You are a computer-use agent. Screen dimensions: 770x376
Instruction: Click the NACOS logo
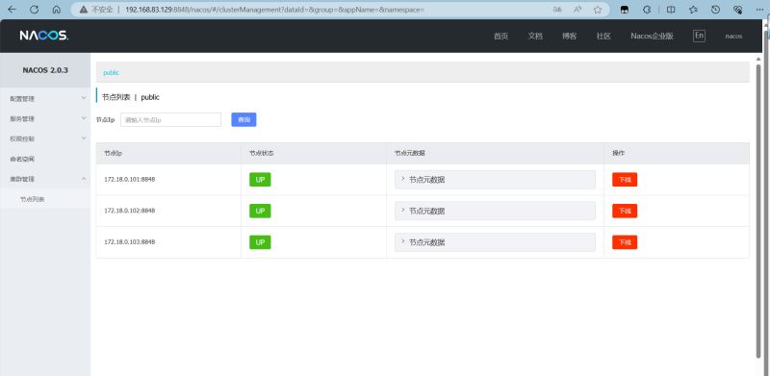pos(44,36)
